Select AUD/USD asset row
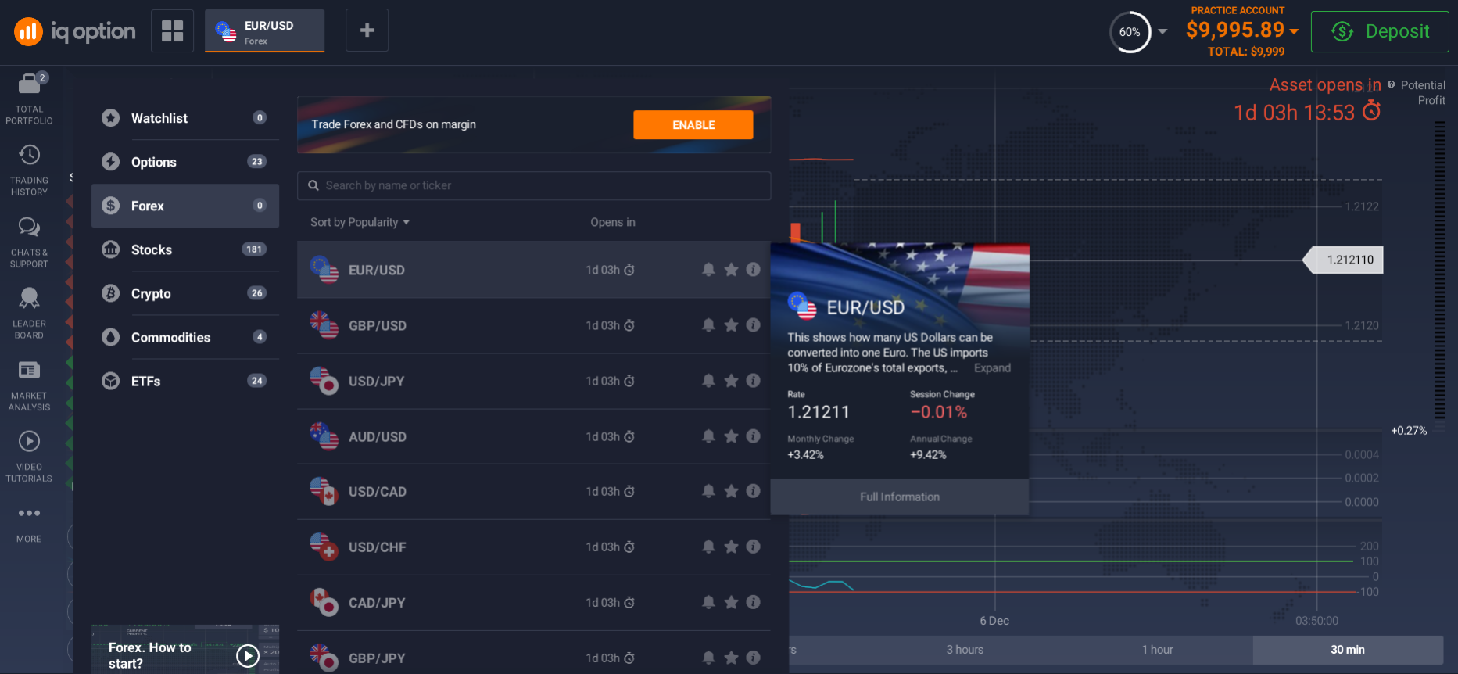This screenshot has width=1458, height=674. click(x=534, y=436)
